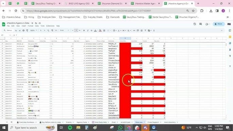Viewport: 233px width, 131px height.
Task: Star the JHawkins Agency's Data document
Action: coord(32,23)
